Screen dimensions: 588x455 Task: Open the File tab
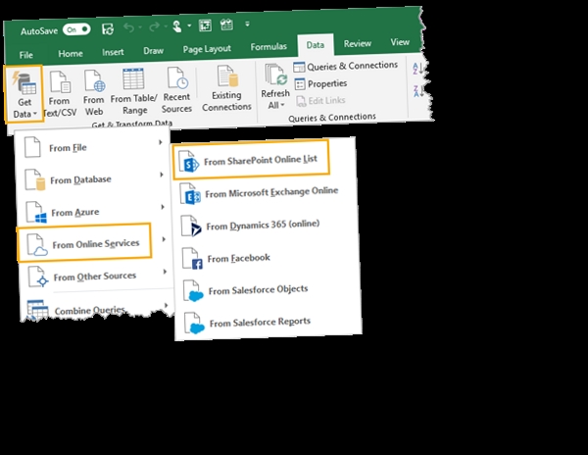(25, 55)
